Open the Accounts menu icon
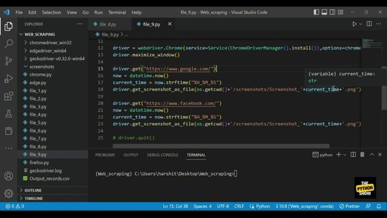 tap(8, 176)
